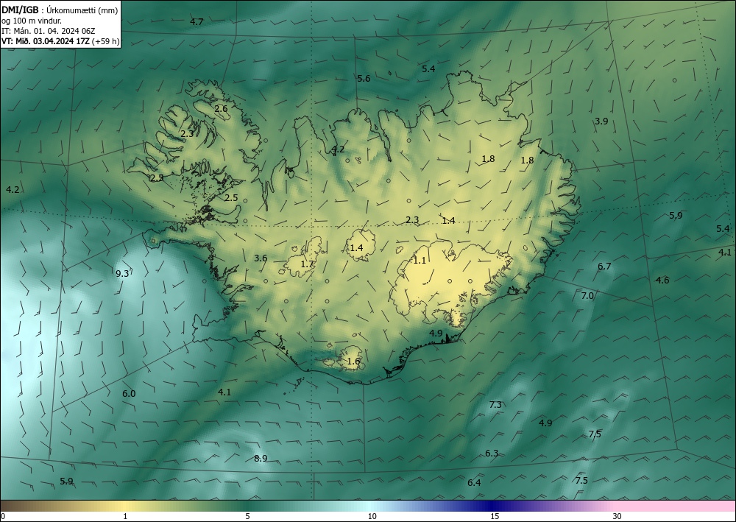736x522 pixels.
Task: Click the 4.9 value on the south coast
Action: (x=436, y=333)
